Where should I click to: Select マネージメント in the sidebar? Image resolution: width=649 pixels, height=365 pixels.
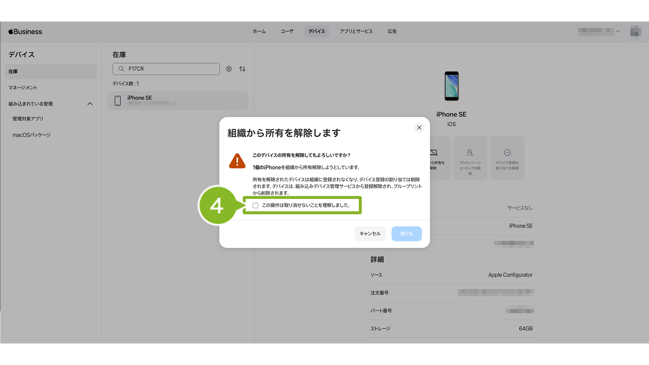(x=23, y=88)
